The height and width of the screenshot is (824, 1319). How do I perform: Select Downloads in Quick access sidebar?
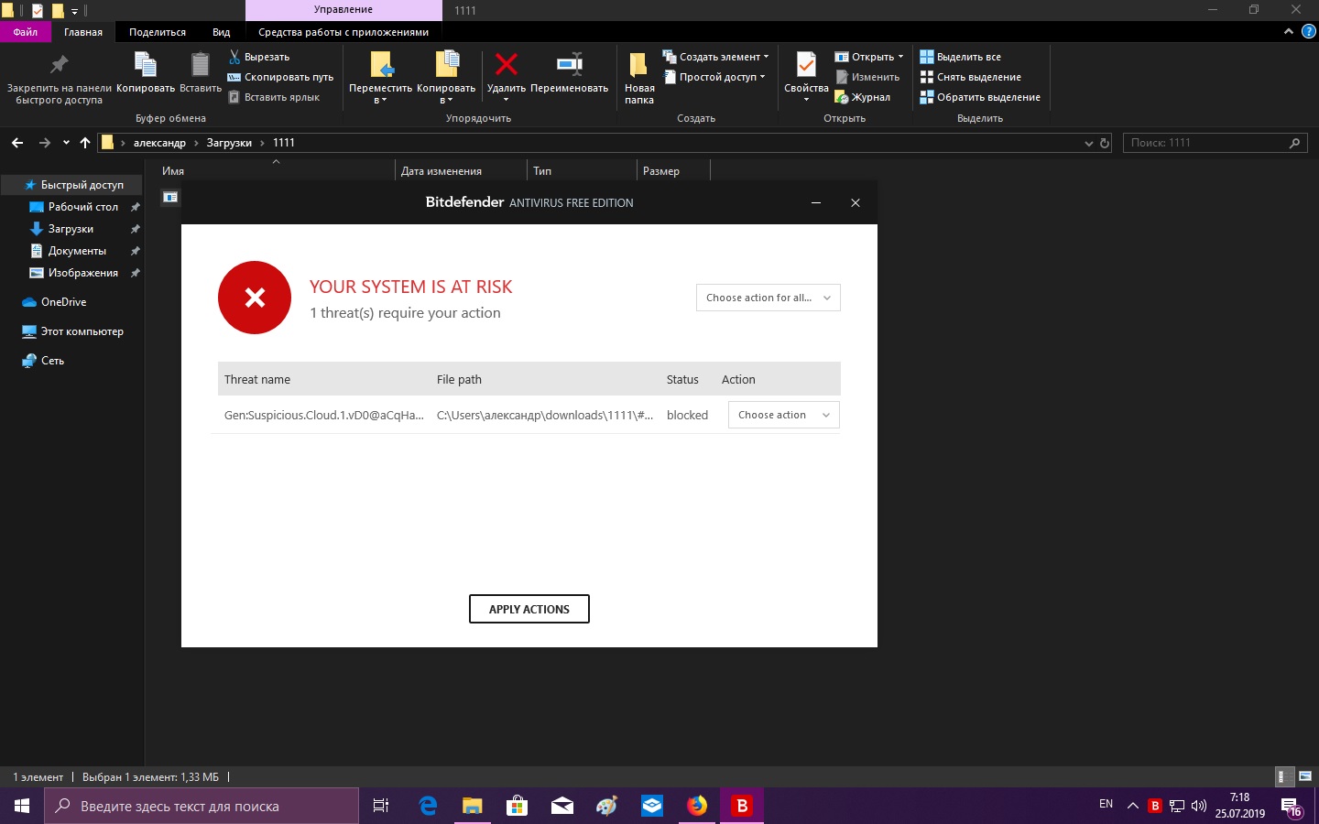pos(71,229)
